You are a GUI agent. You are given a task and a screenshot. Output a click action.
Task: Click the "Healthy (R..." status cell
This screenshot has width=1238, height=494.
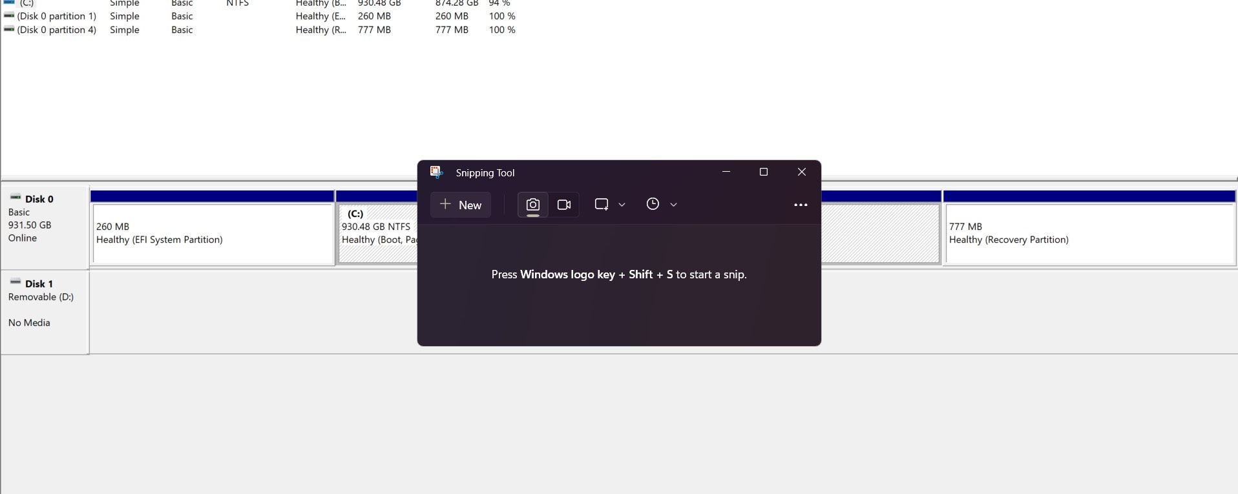[320, 30]
